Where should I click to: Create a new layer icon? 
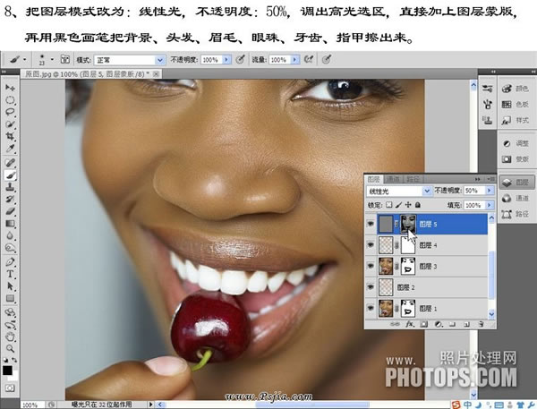click(466, 324)
